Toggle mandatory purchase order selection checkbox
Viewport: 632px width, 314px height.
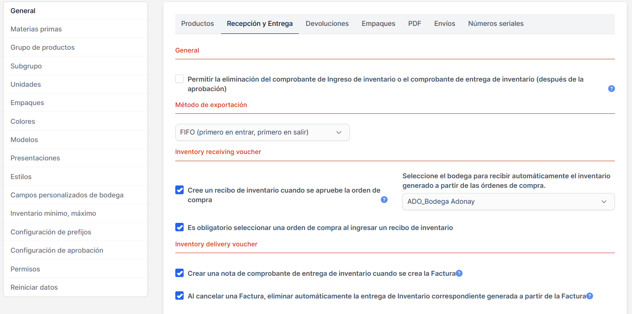coord(180,227)
